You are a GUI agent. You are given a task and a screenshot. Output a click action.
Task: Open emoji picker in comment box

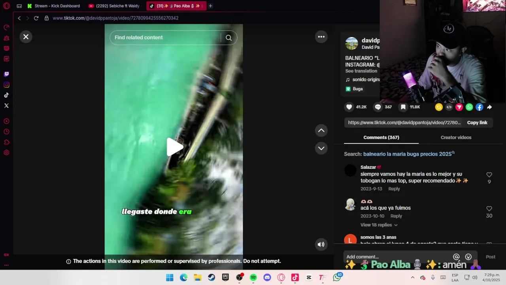(468, 257)
